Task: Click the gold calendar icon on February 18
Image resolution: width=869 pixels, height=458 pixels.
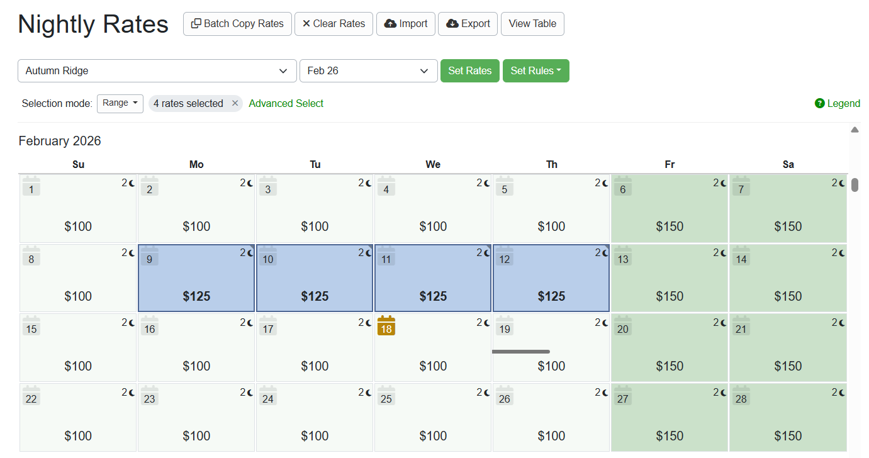Action: click(386, 327)
